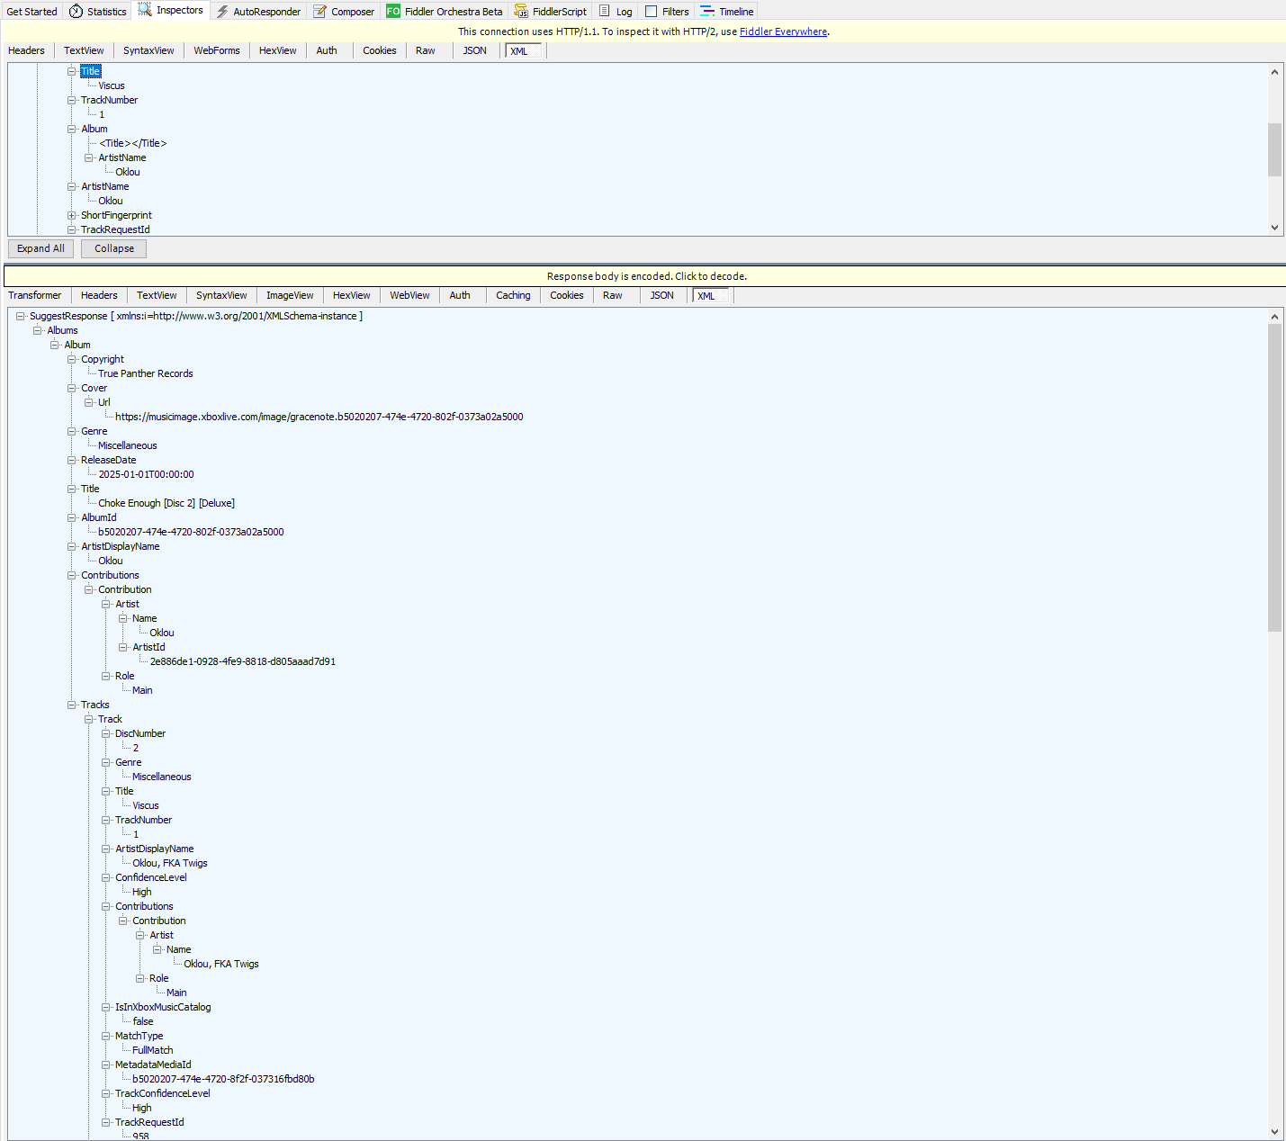Select 'Oklou, FKA Twigs' under ArtistDisplayName
The image size is (1286, 1141).
[170, 863]
